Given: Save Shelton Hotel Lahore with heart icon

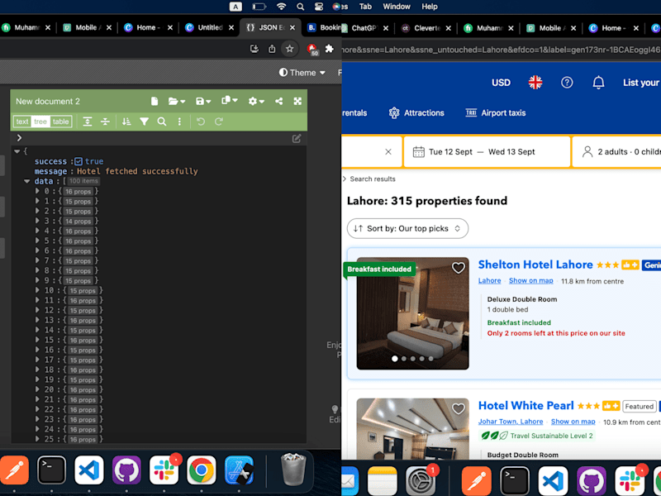Looking at the screenshot, I should 459,268.
